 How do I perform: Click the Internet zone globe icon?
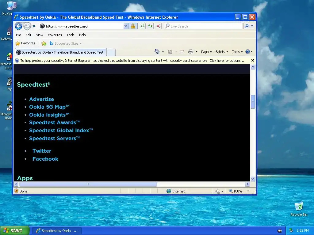[x=169, y=191]
